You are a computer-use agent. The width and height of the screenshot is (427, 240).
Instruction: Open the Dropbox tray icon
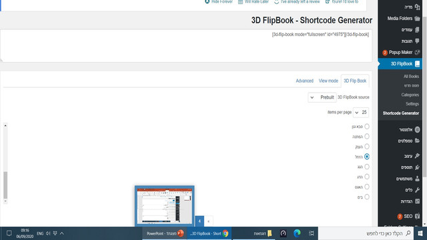(x=55, y=233)
